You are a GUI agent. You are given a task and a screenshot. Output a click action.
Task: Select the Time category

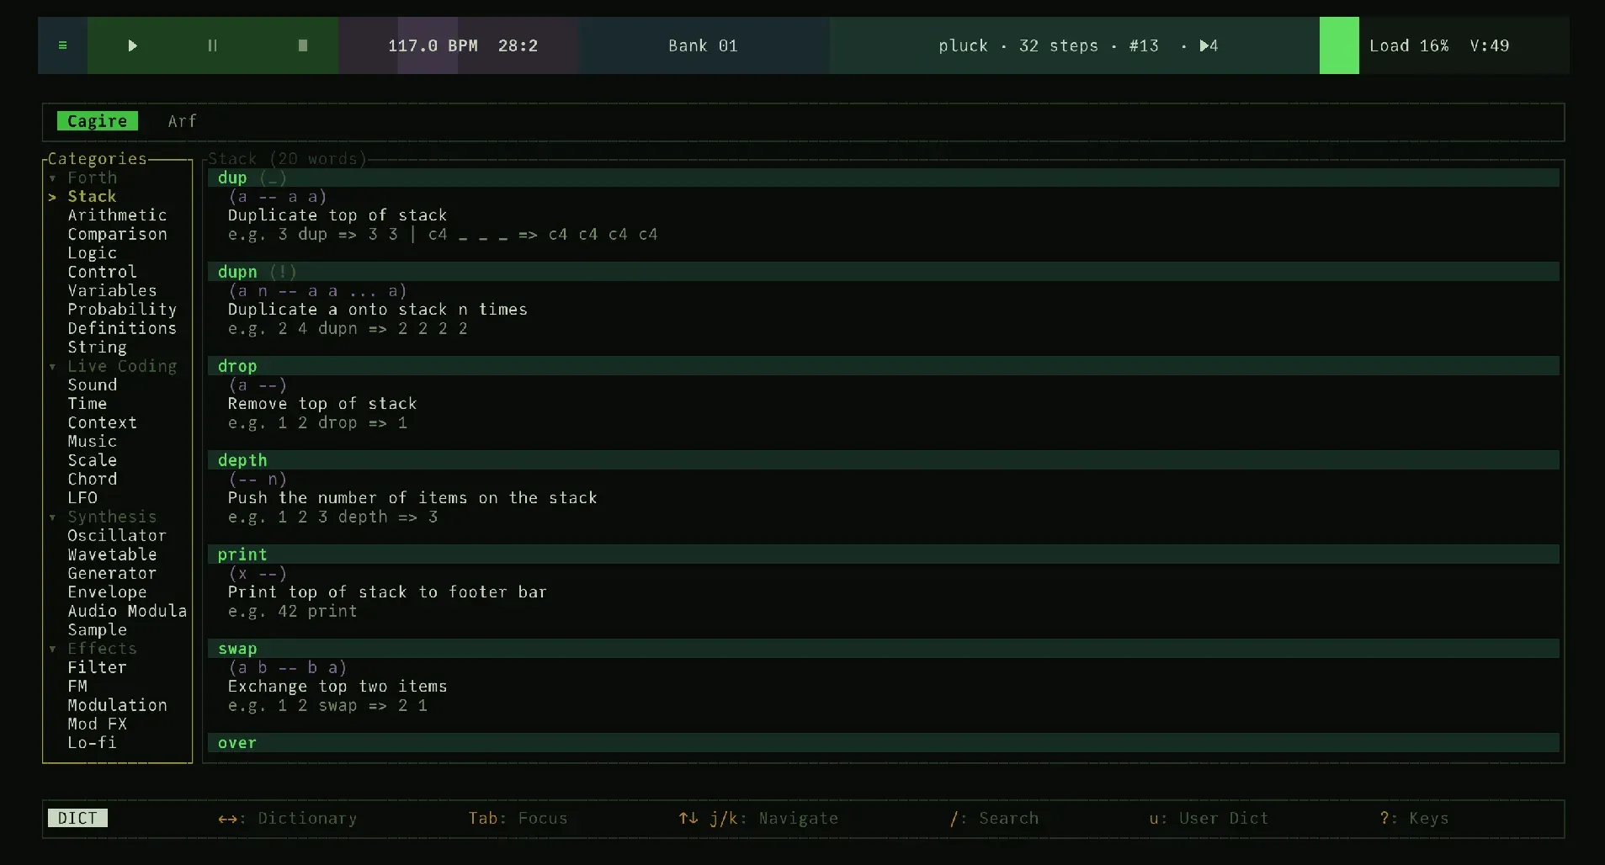point(88,404)
